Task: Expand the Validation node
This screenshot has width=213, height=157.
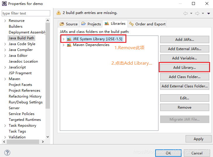Action: click(5, 137)
